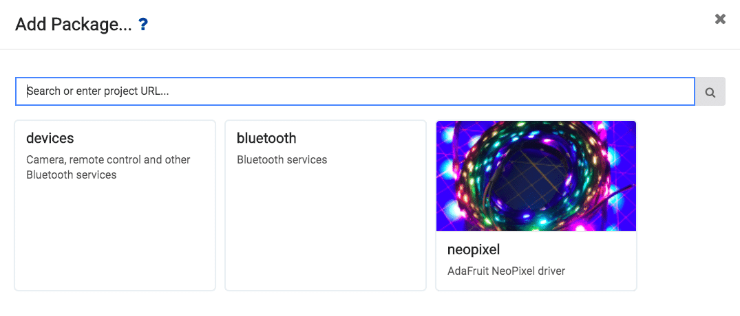The height and width of the screenshot is (316, 740).
Task: Click empty space inside devices card
Action: [x=115, y=240]
